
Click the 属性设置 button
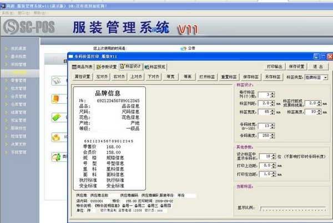click(x=82, y=77)
